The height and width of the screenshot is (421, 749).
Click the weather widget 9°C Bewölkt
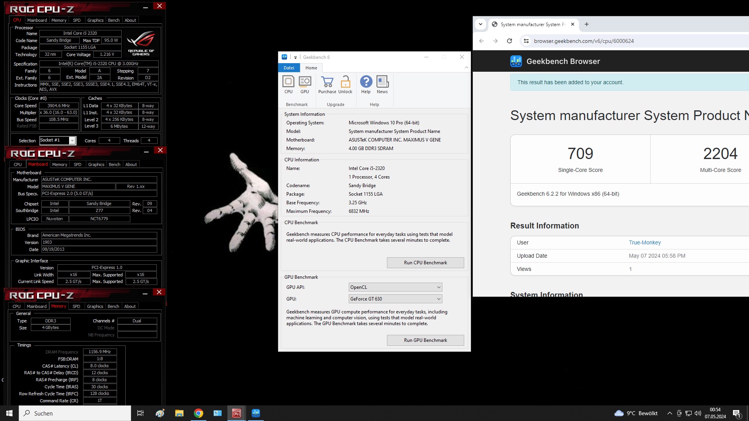636,413
